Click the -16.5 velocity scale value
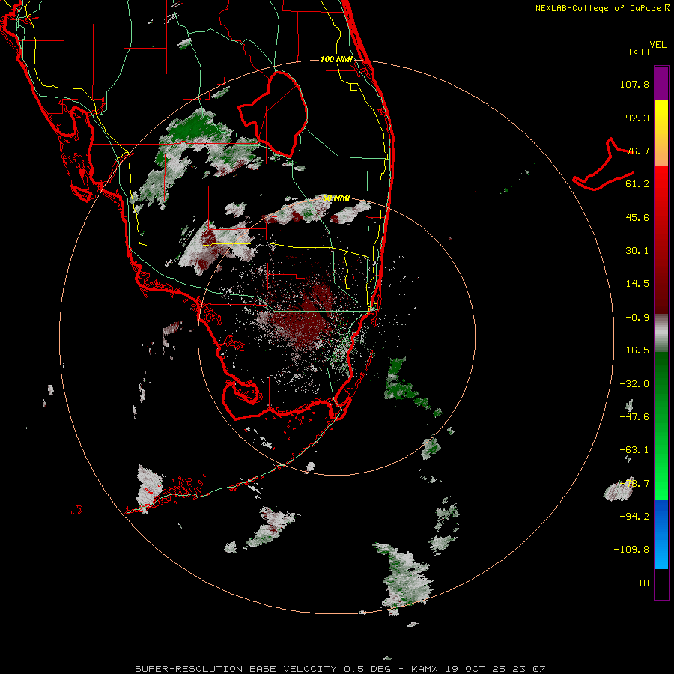The image size is (674, 674). (x=634, y=350)
